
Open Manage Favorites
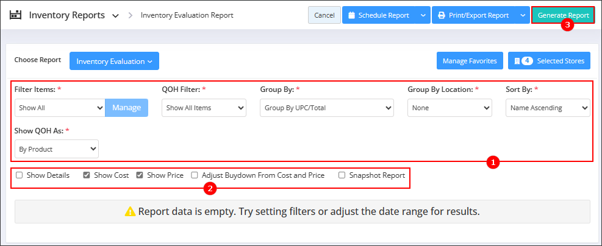click(470, 61)
